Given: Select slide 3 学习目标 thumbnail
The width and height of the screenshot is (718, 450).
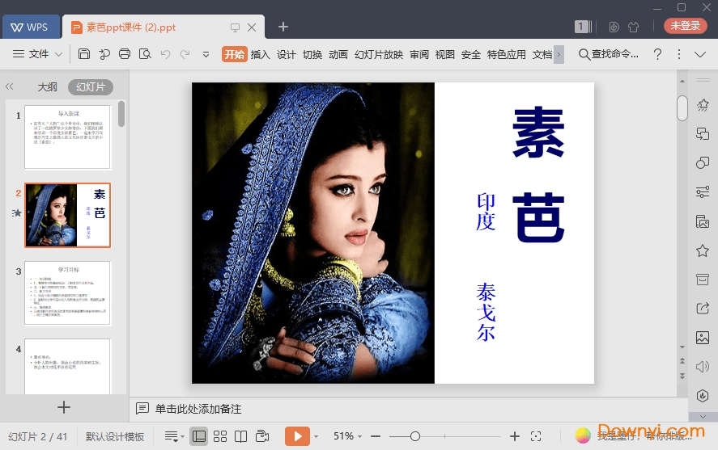Looking at the screenshot, I should pyautogui.click(x=67, y=292).
